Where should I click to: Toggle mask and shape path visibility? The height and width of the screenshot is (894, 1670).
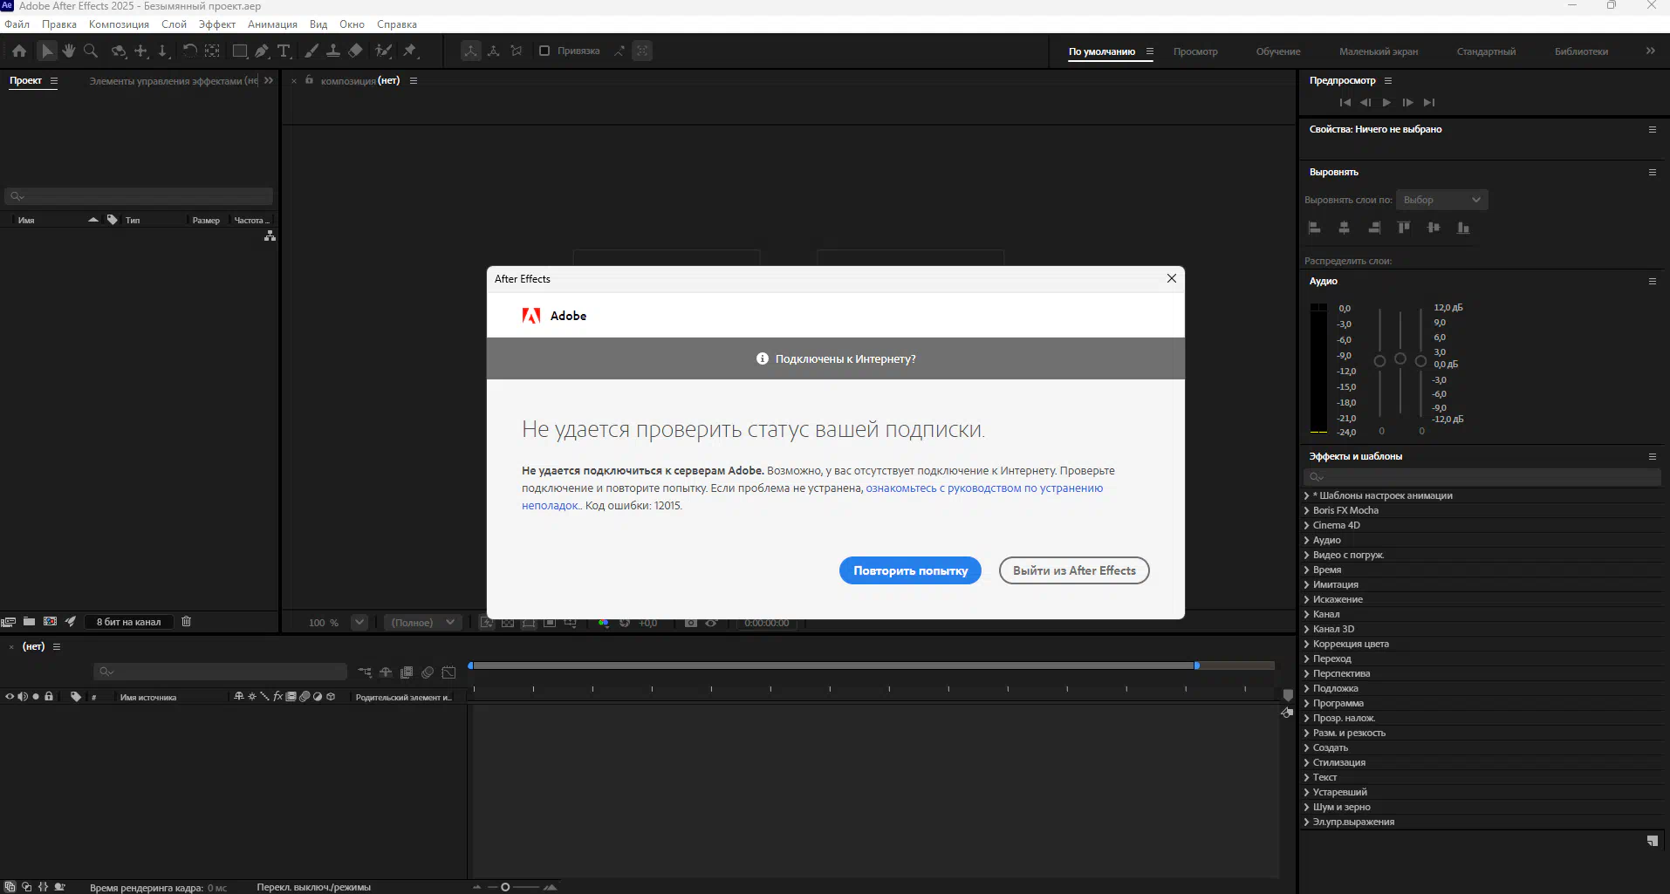529,623
